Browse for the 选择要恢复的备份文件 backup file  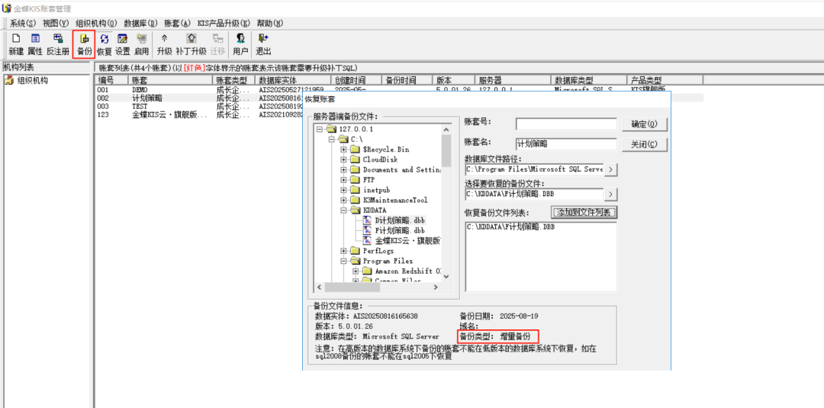[610, 194]
